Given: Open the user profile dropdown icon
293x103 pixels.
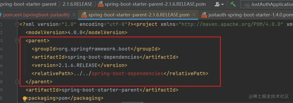Looking at the screenshot, I should click(x=219, y=4).
